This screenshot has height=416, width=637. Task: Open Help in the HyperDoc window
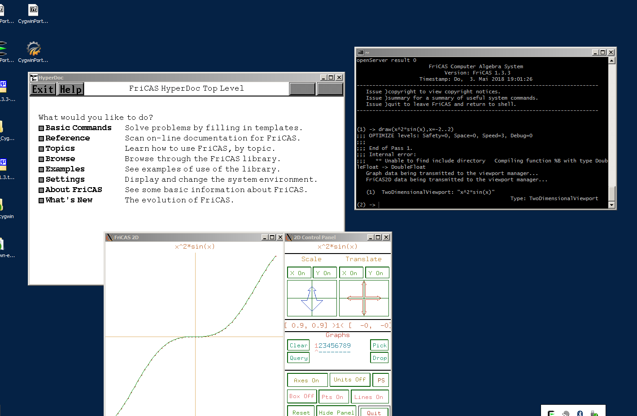[x=71, y=89]
